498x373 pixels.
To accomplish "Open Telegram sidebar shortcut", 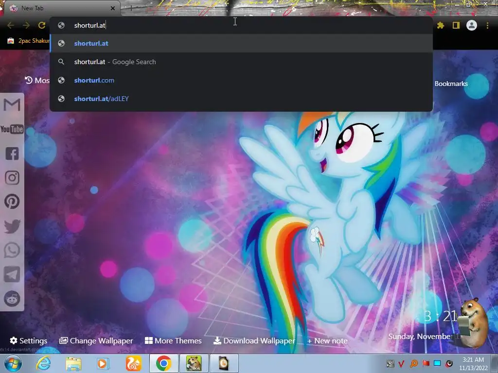I will pyautogui.click(x=12, y=274).
